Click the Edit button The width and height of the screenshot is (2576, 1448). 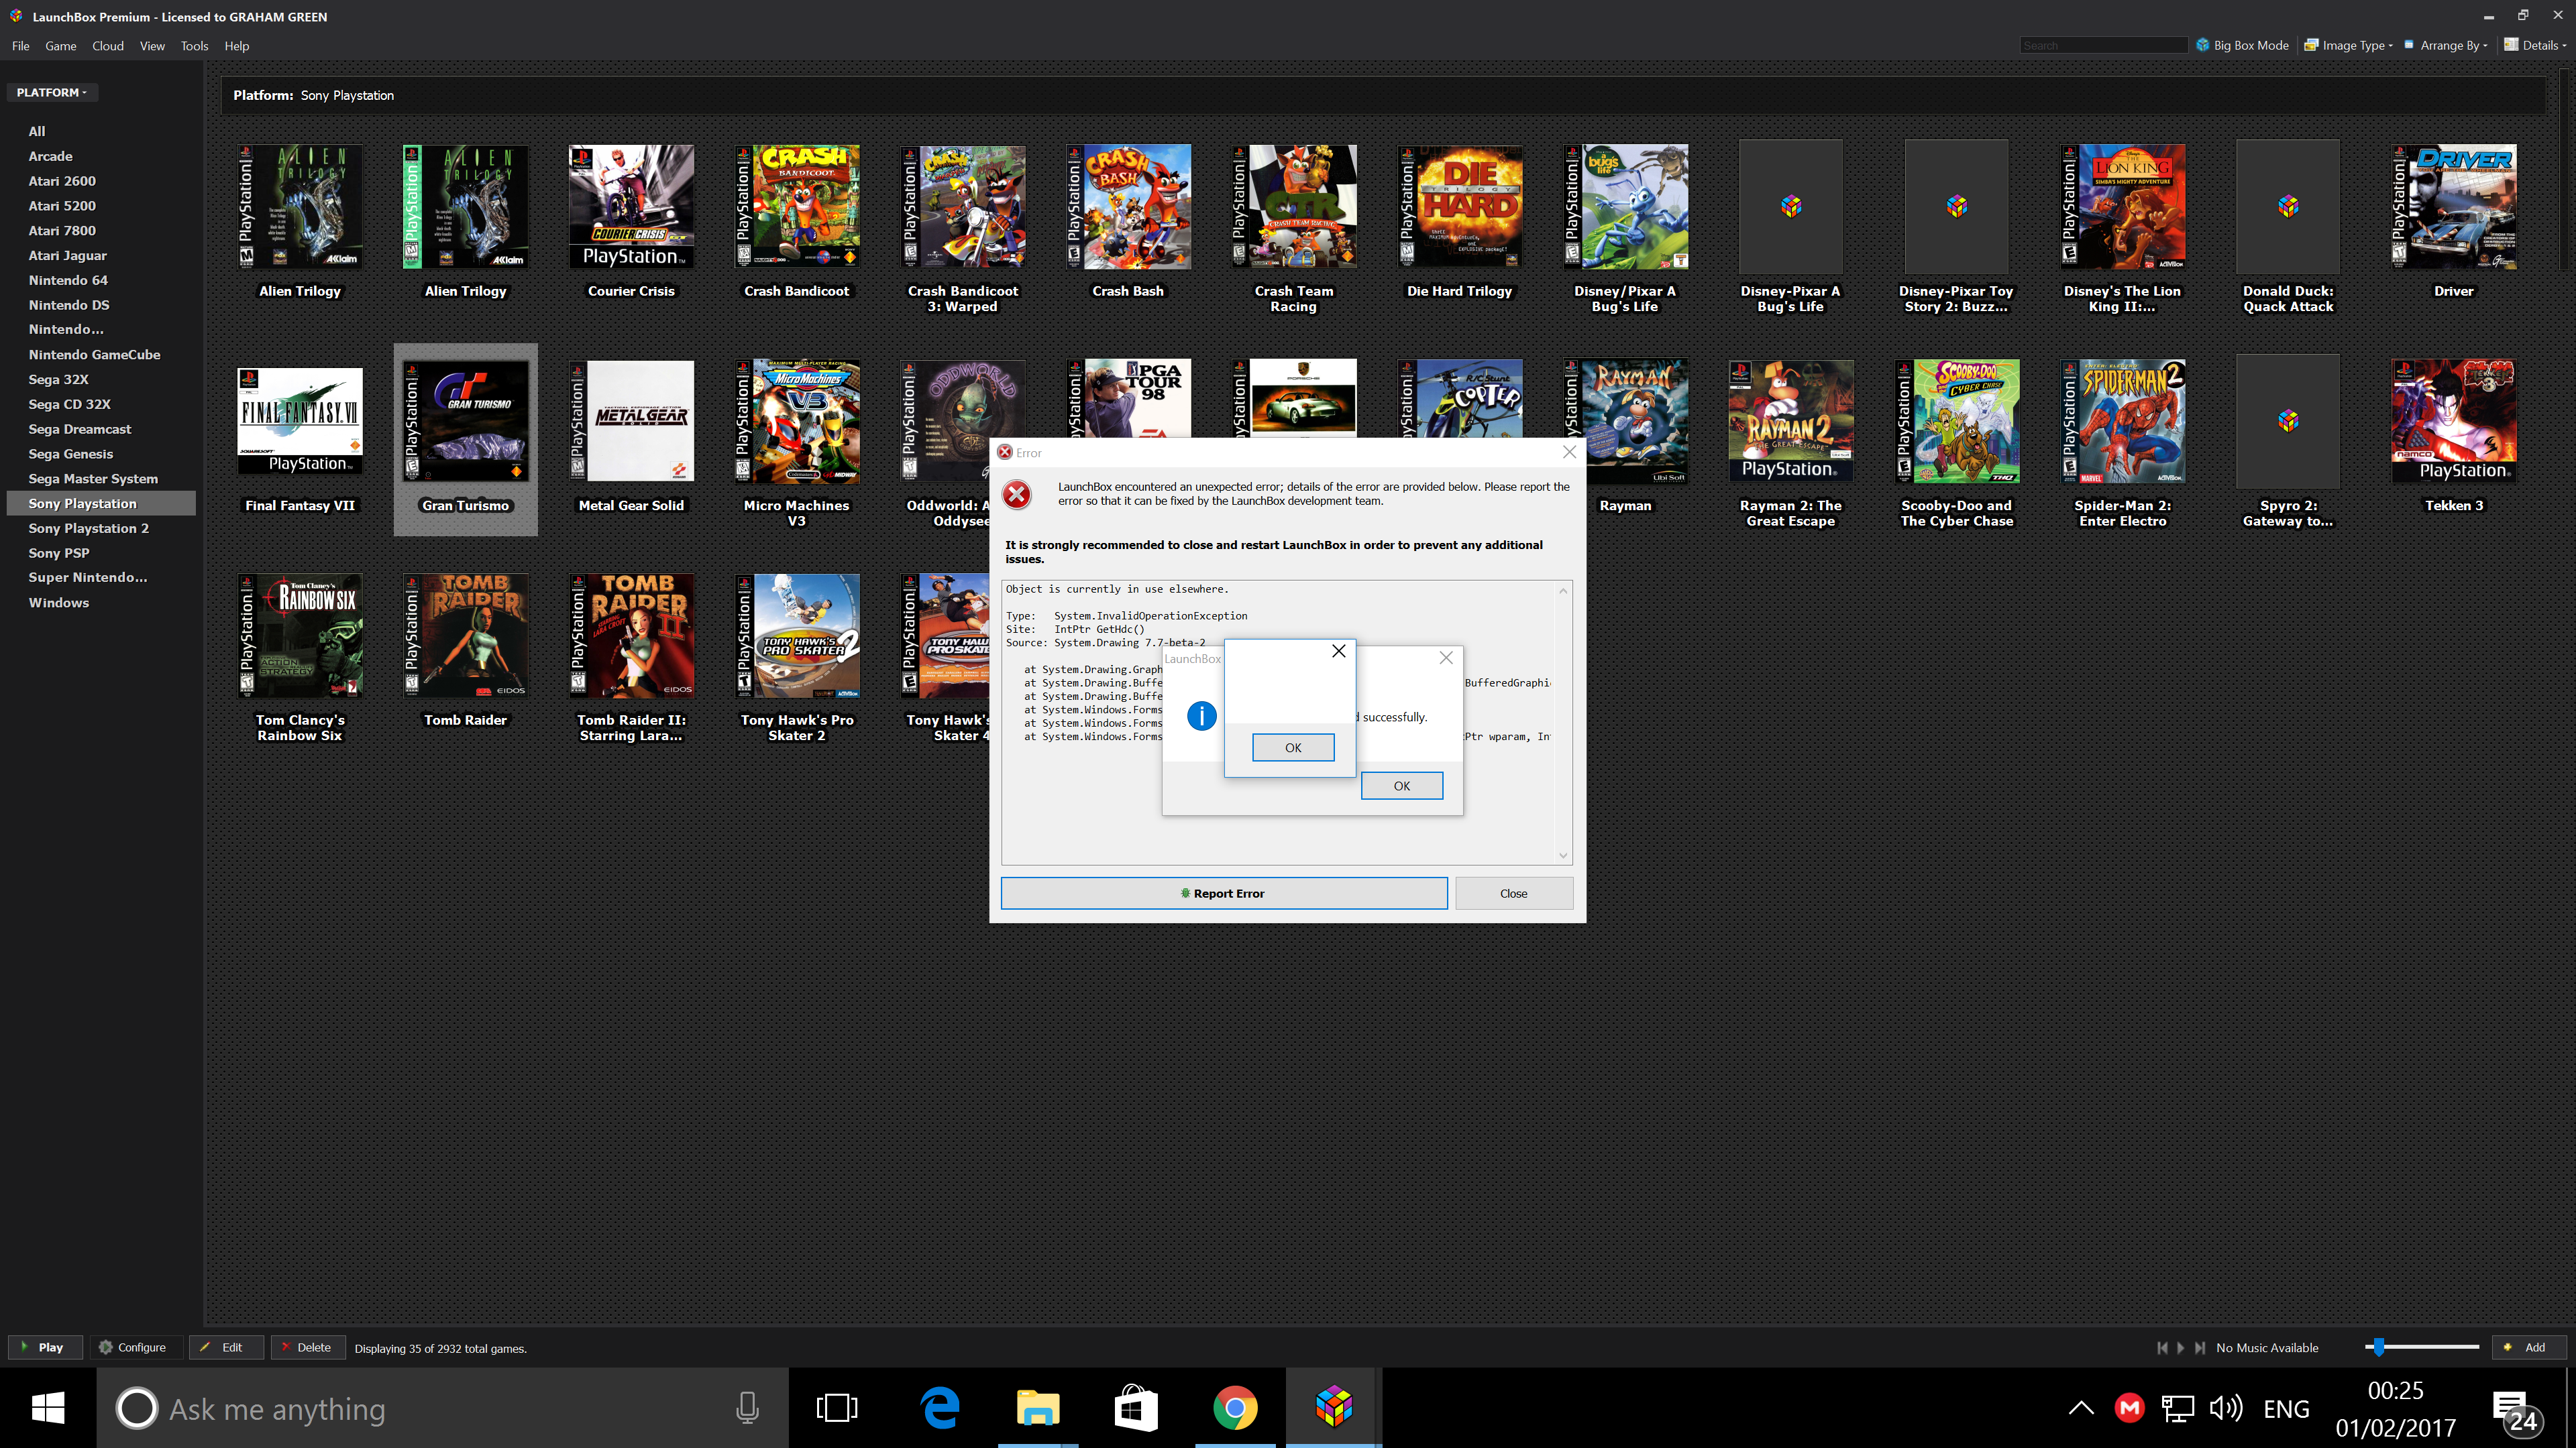coord(227,1347)
